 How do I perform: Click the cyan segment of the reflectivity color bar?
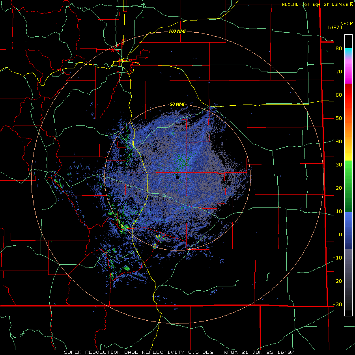coord(348,52)
